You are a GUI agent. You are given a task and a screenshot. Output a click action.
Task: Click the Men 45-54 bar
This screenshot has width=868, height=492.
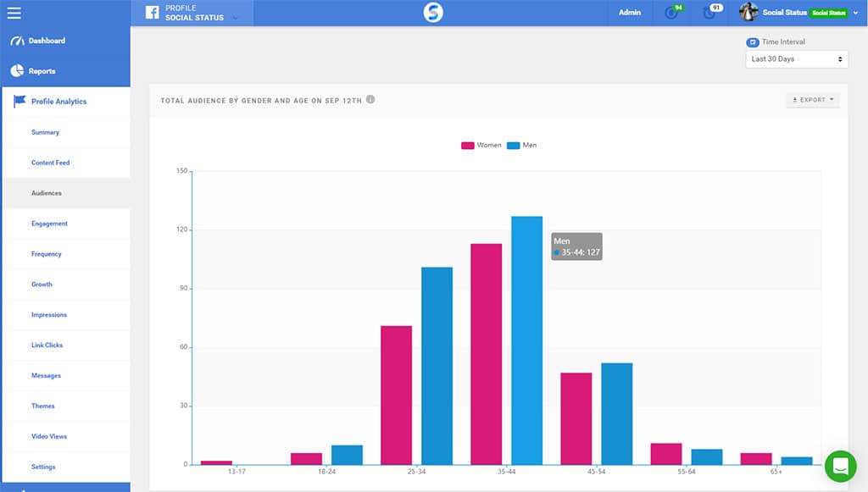[617, 413]
